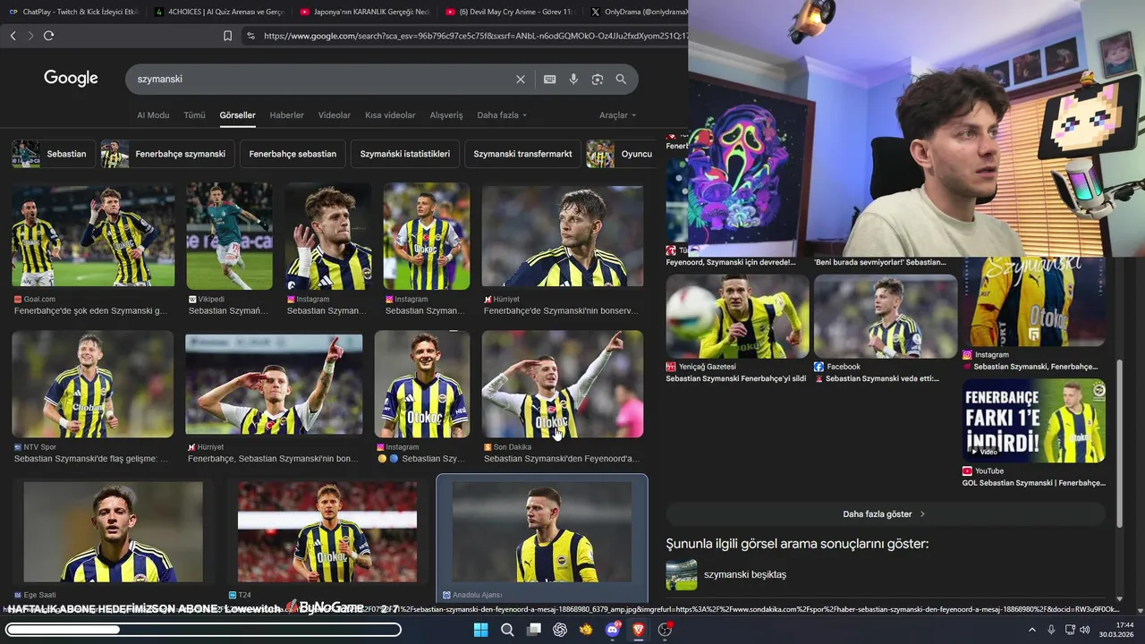
Task: Open the Alışveriş tab
Action: click(446, 115)
